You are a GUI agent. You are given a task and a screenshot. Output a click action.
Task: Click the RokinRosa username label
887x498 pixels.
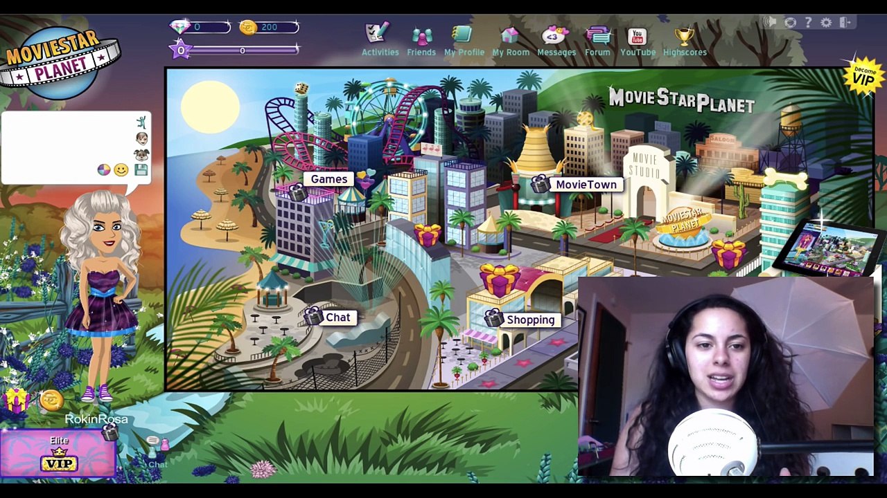(x=96, y=419)
